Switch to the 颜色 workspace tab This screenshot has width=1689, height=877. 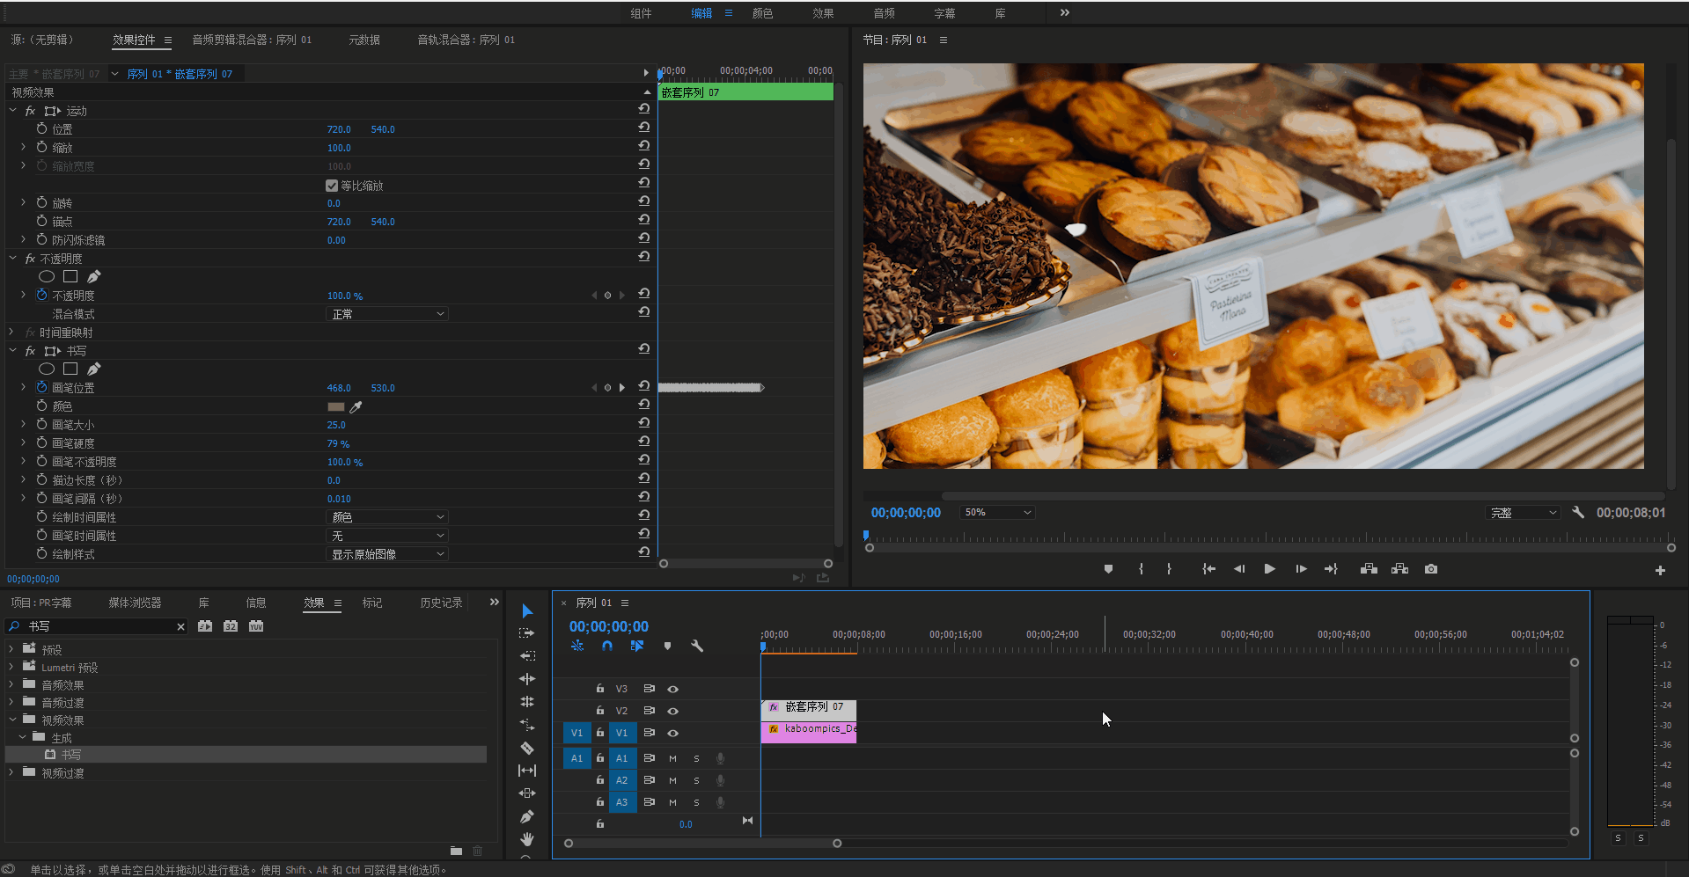pyautogui.click(x=762, y=13)
